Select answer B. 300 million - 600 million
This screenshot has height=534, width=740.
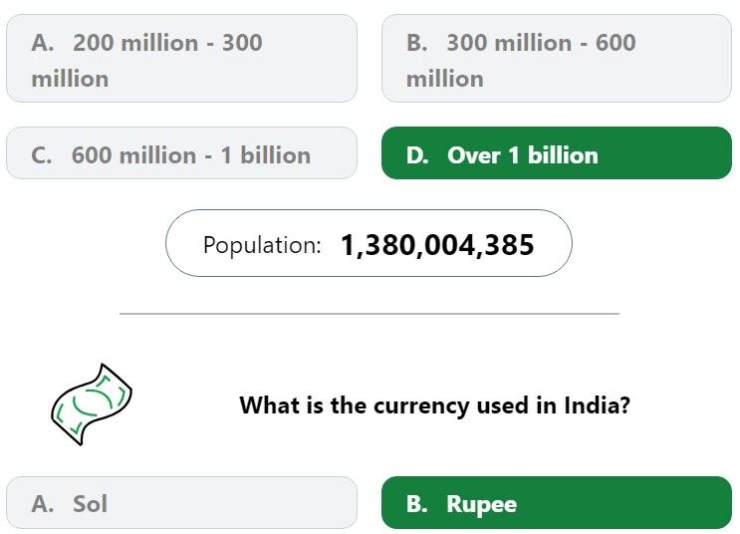(x=557, y=59)
